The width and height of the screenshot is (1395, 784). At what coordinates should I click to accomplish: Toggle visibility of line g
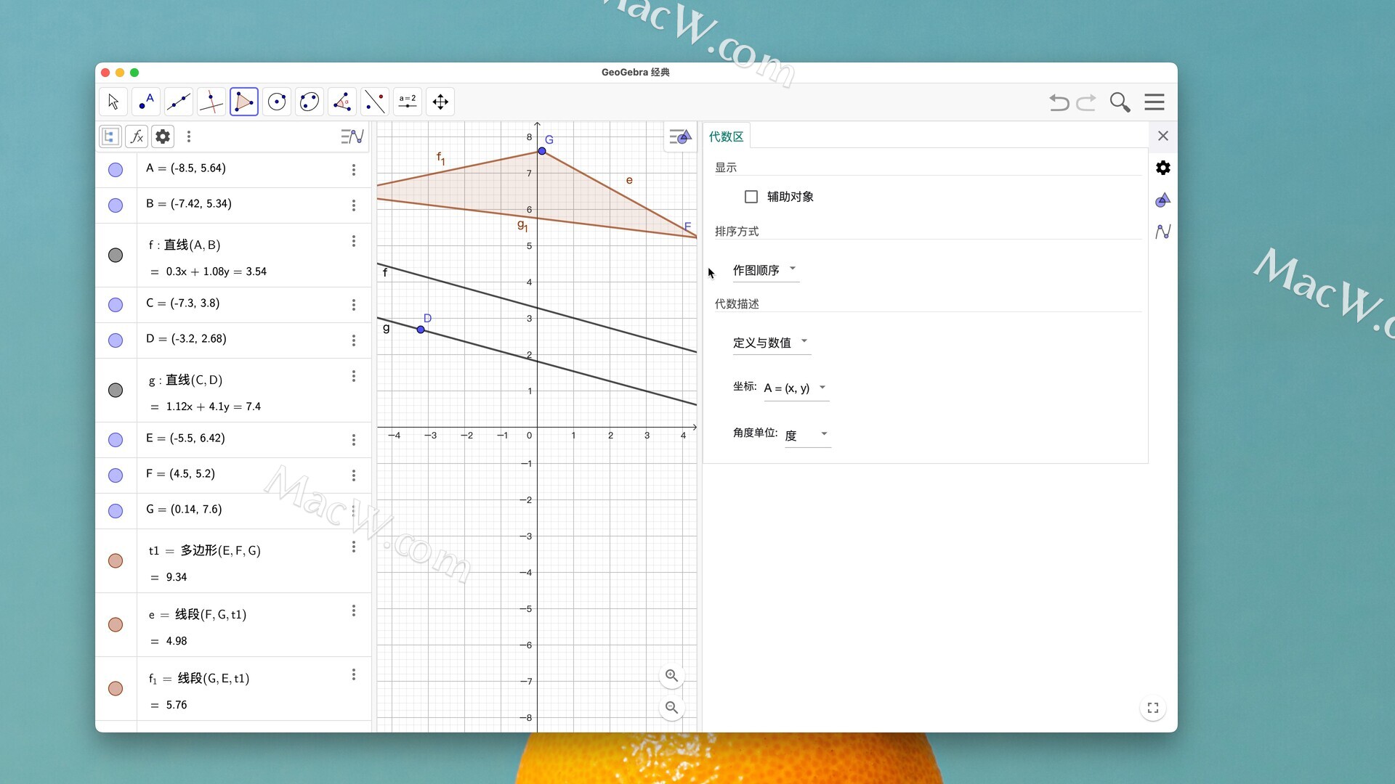coord(116,391)
